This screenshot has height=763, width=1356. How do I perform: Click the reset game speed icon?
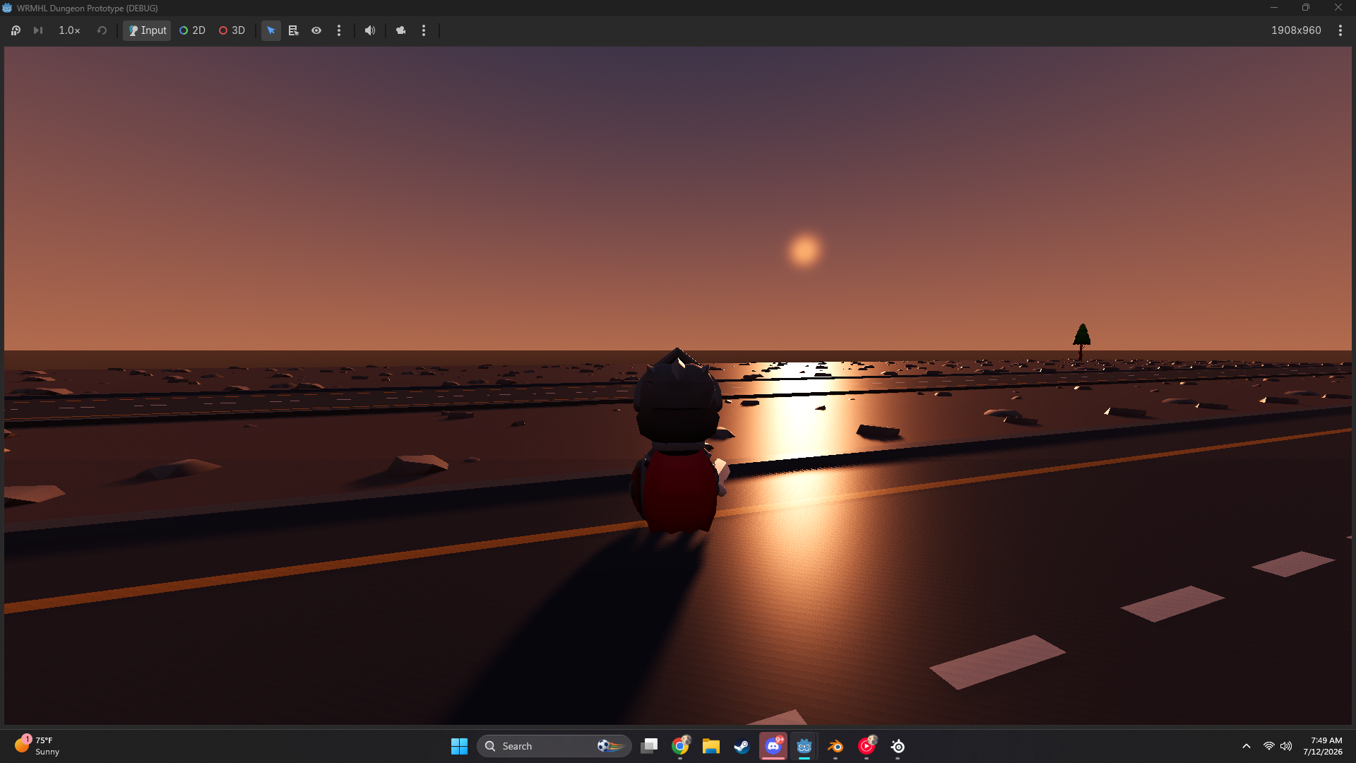(102, 30)
